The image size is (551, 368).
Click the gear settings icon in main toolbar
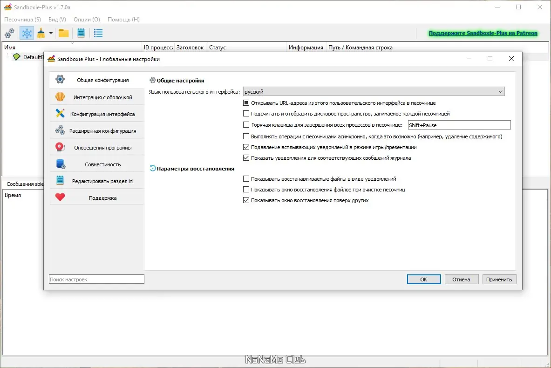tap(9, 34)
